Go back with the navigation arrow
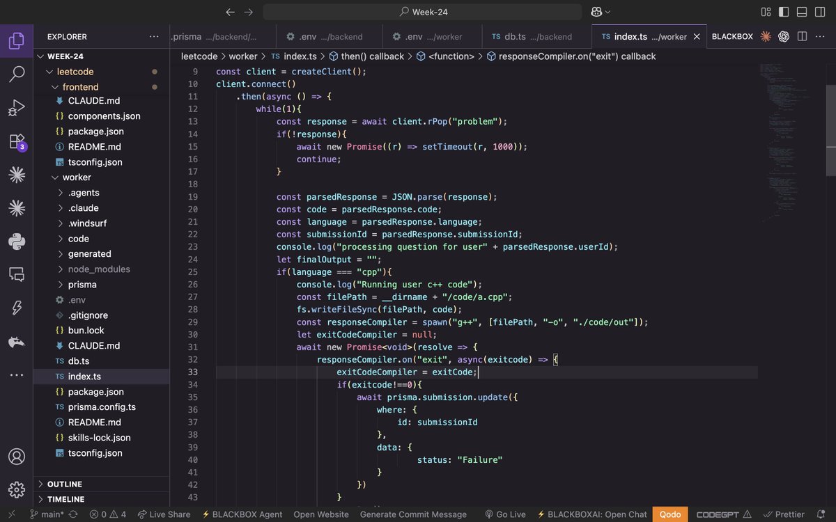836x522 pixels. click(x=231, y=12)
